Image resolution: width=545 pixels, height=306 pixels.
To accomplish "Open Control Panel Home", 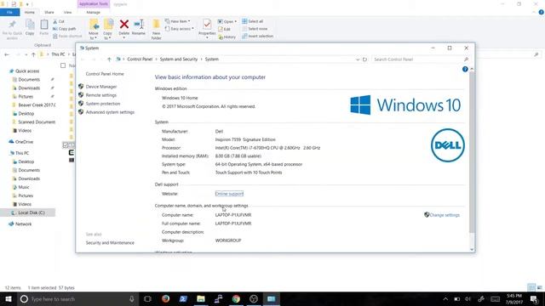I will click(105, 74).
